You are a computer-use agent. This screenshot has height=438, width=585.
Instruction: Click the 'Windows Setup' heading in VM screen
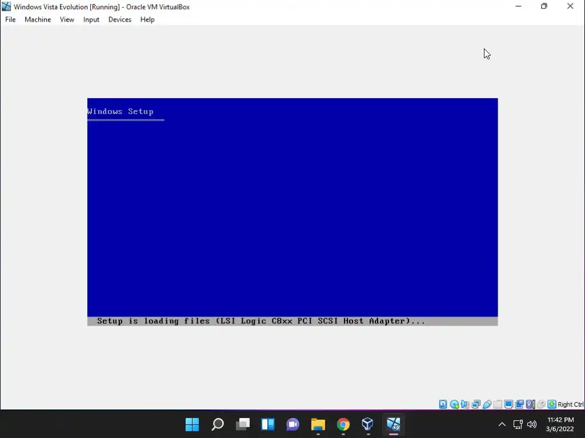click(120, 111)
